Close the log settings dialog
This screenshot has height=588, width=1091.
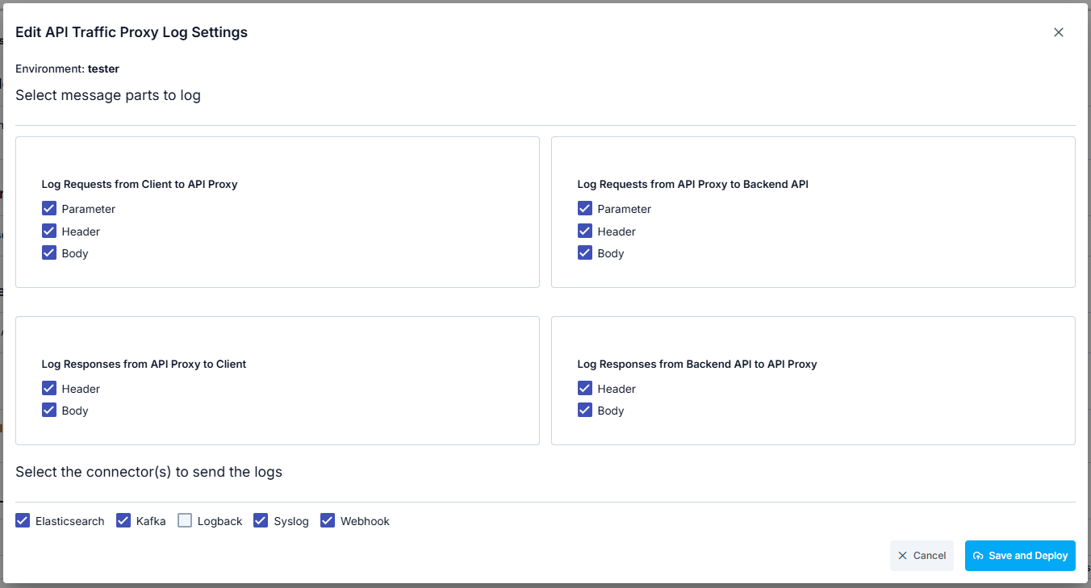pyautogui.click(x=1059, y=32)
